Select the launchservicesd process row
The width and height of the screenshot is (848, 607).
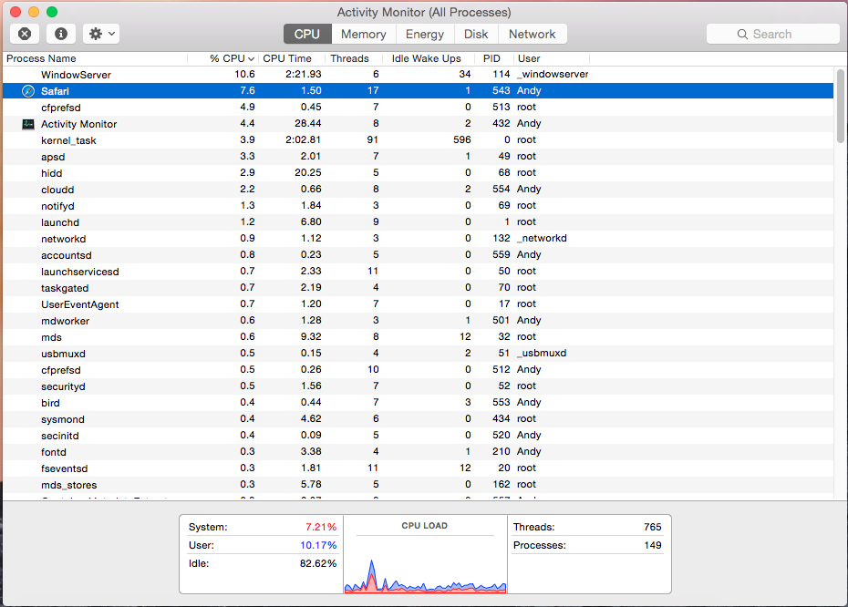point(418,272)
